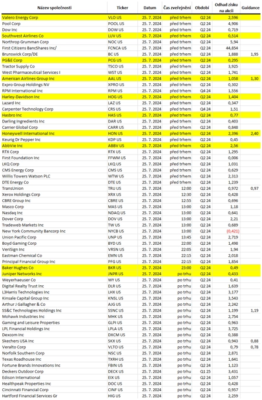Select the Baker Hughes Co cell
This screenshot has height=400, width=262.
coord(54,268)
